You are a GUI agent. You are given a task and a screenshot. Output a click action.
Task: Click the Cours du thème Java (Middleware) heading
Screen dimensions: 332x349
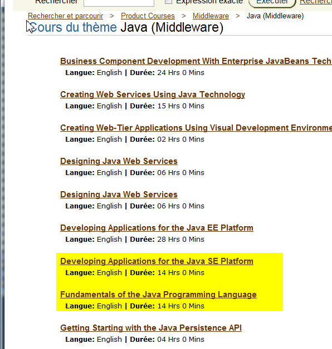coord(126,28)
